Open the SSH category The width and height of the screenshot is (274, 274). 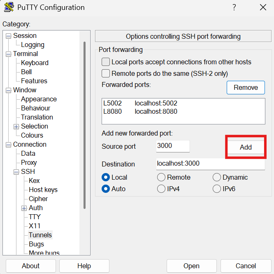[x=28, y=172]
